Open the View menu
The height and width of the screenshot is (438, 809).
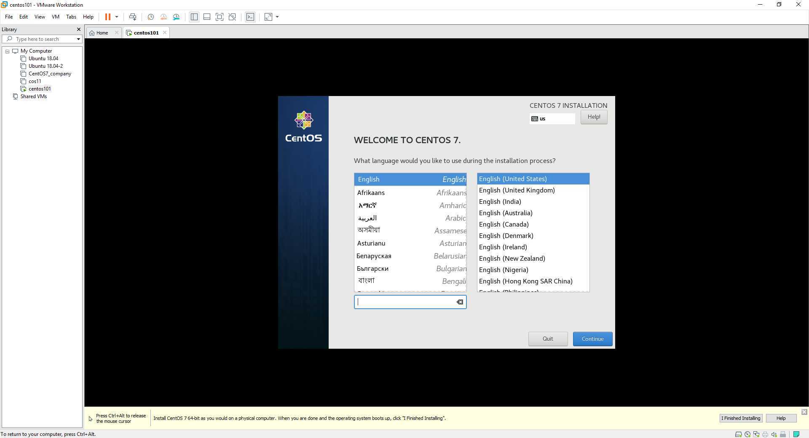[40, 17]
